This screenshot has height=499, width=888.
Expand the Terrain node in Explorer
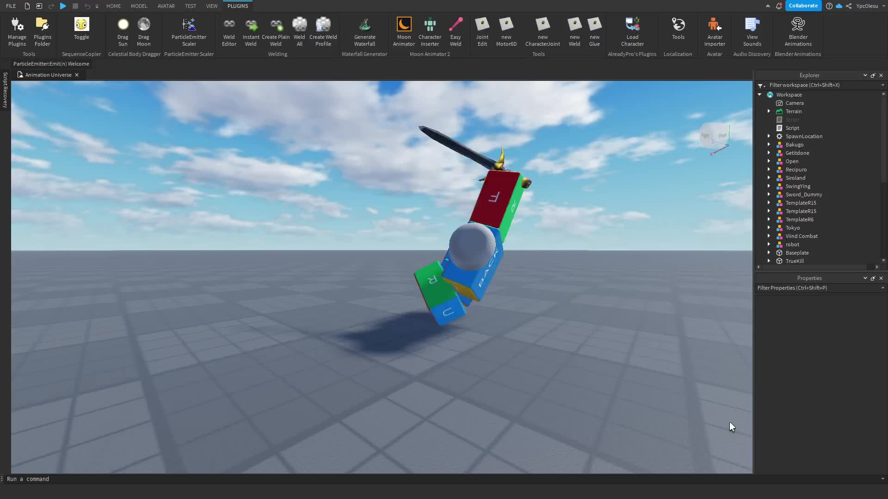point(769,111)
